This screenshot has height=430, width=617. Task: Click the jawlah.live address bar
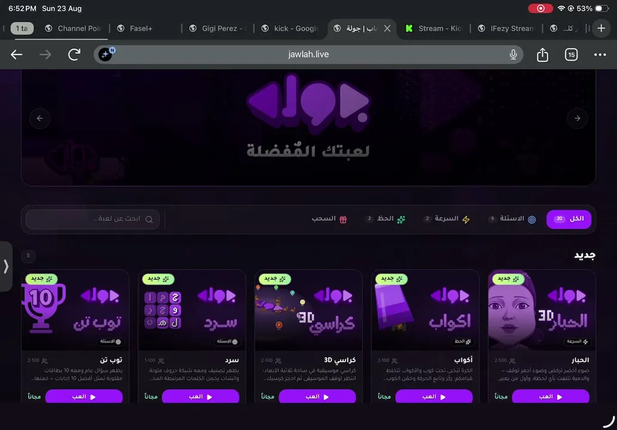click(x=308, y=54)
